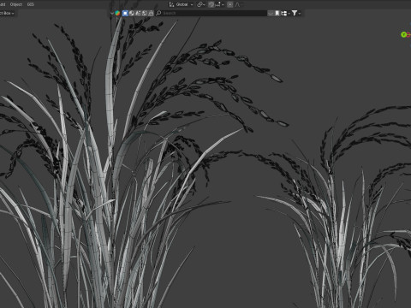Toggle proportional editing
The image size is (411, 308).
pos(230,4)
